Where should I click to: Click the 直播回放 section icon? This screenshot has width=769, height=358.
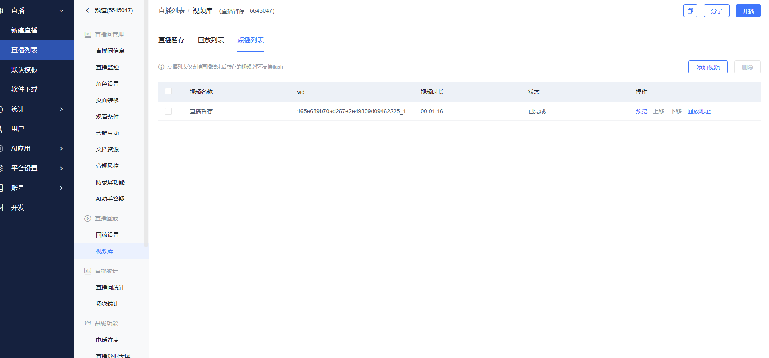pyautogui.click(x=88, y=218)
